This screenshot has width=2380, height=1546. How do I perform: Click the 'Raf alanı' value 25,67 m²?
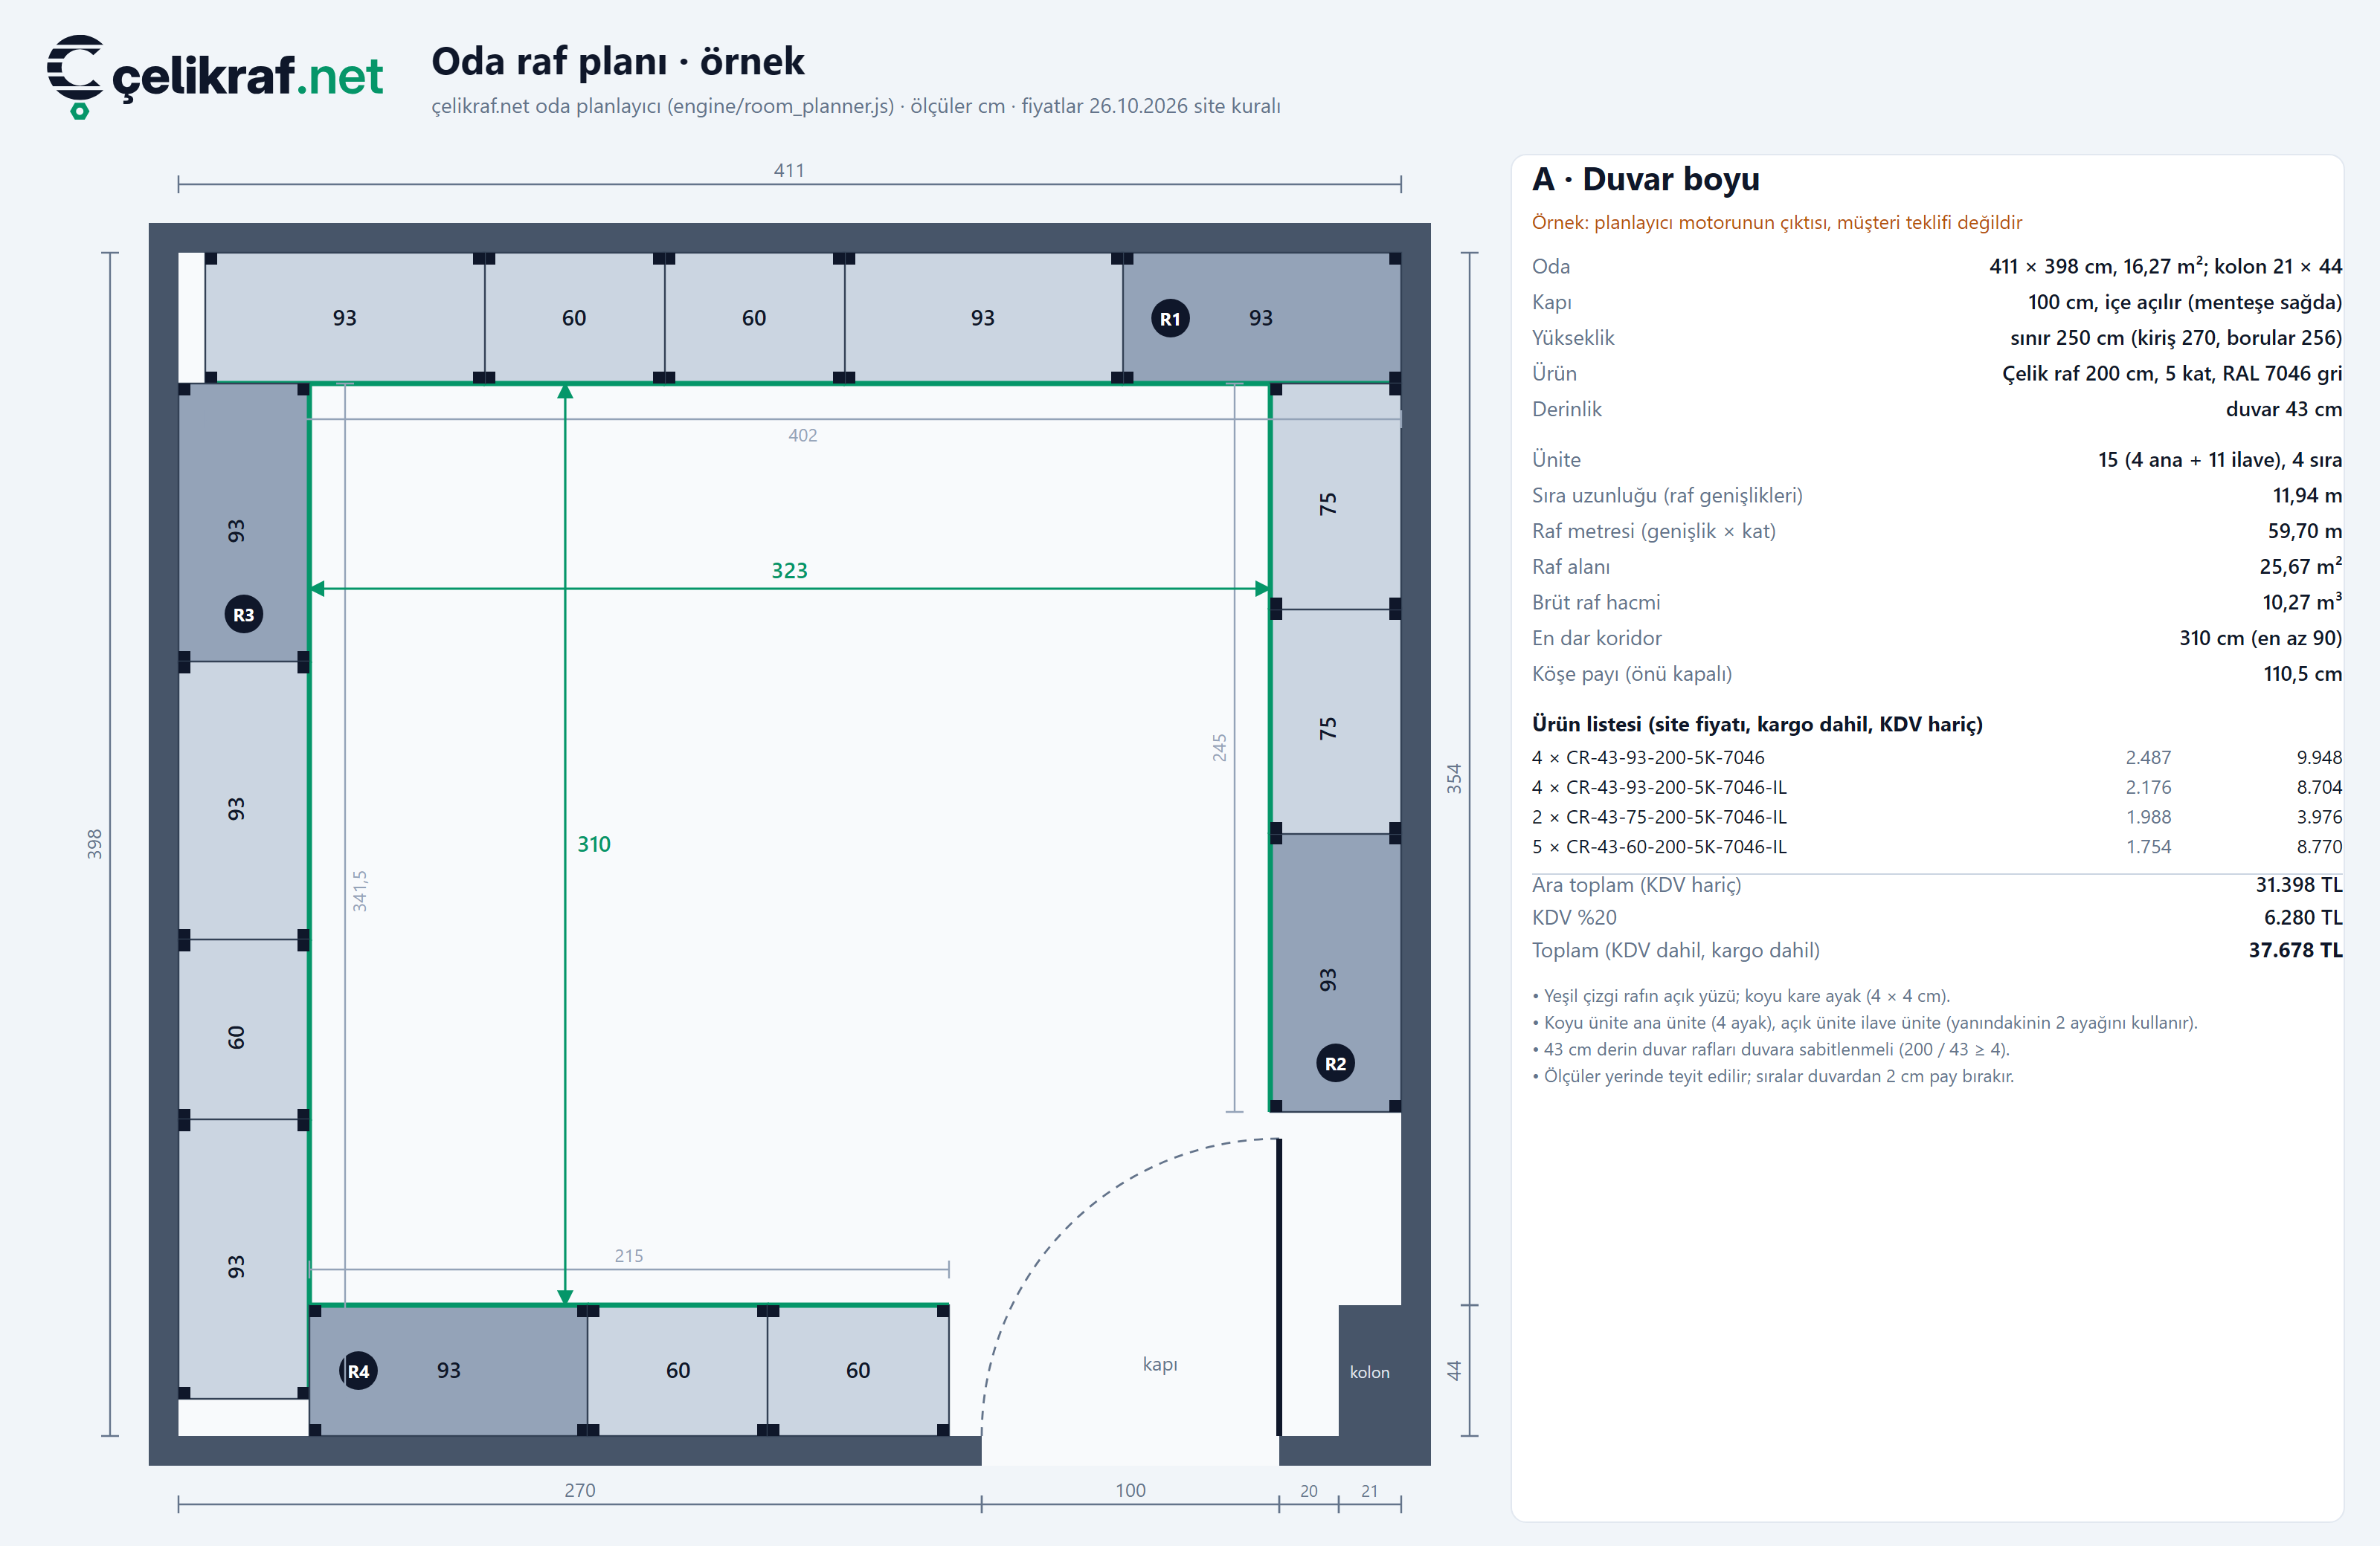(2300, 566)
